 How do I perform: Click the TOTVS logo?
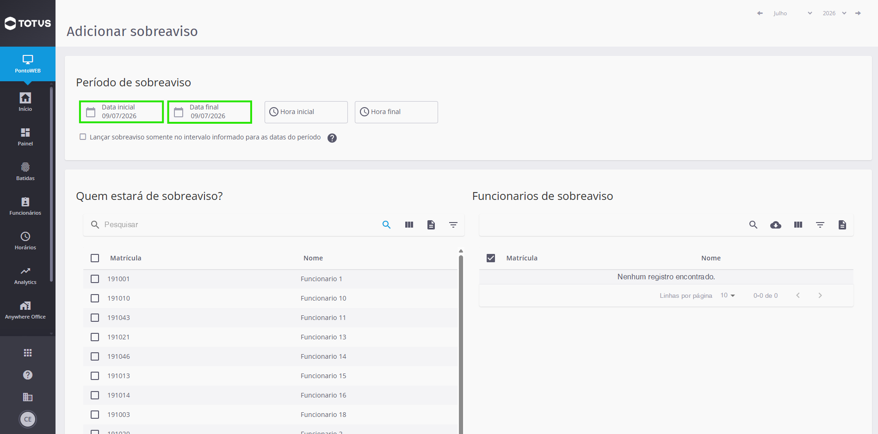coord(28,23)
